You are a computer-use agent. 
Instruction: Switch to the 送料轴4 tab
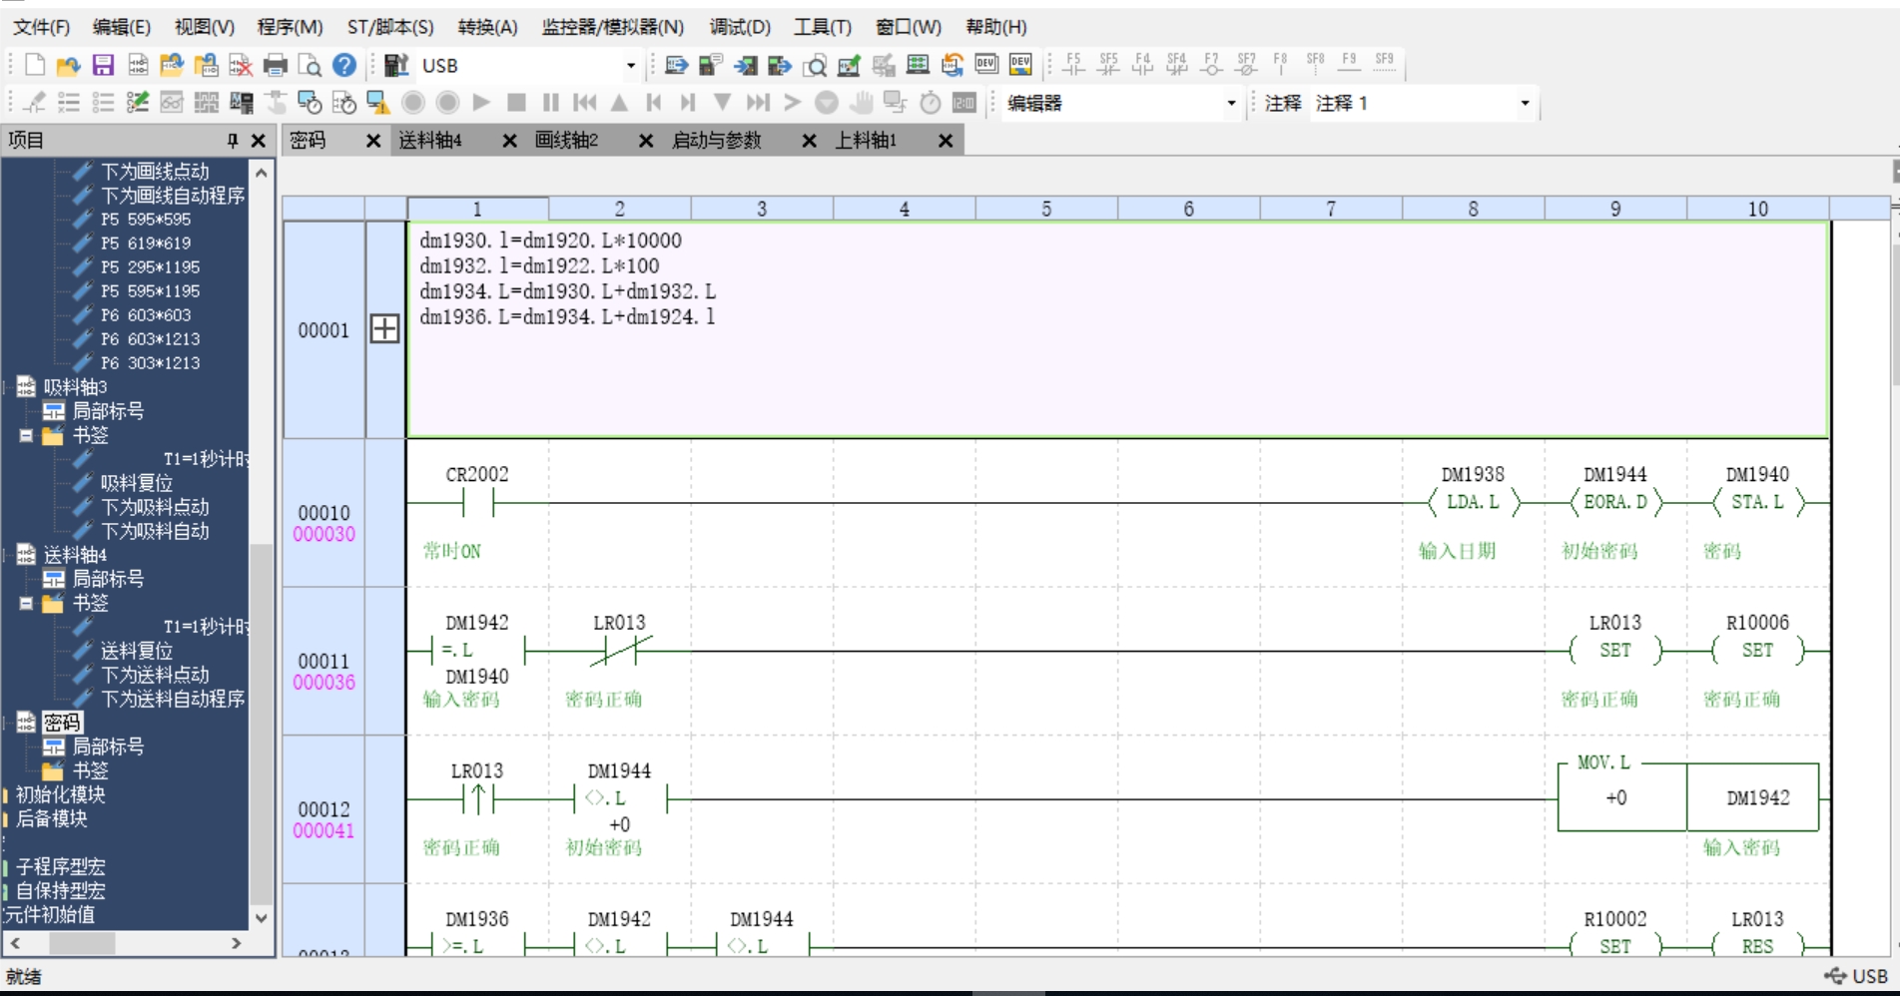pyautogui.click(x=431, y=141)
